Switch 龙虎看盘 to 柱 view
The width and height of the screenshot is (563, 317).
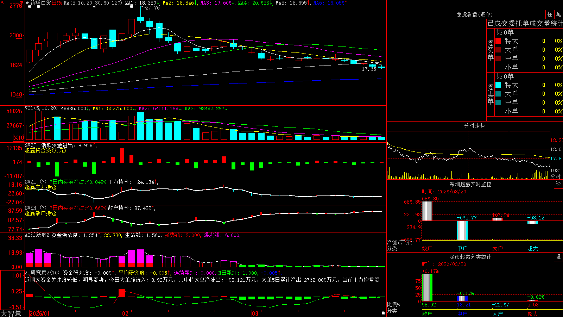550,14
